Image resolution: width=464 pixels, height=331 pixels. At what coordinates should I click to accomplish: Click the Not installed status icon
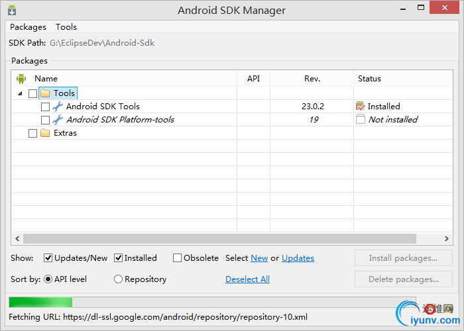pos(361,119)
